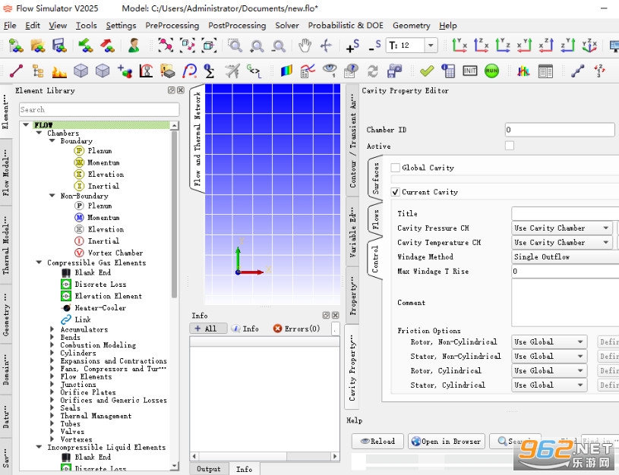Select the Heater-Cooler element
This screenshot has height=475, width=619.
[100, 307]
